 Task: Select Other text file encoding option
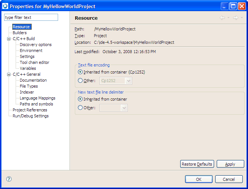coord(80,81)
